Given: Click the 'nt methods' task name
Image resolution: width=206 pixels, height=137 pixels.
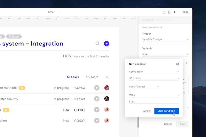Looking at the screenshot, I should click(x=8, y=88).
